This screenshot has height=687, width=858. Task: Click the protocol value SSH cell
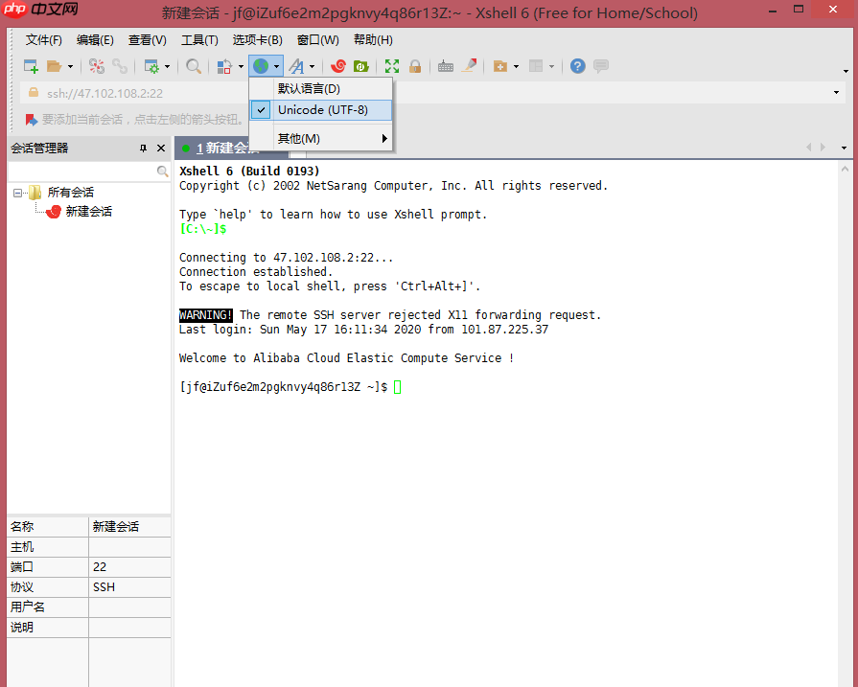[129, 587]
